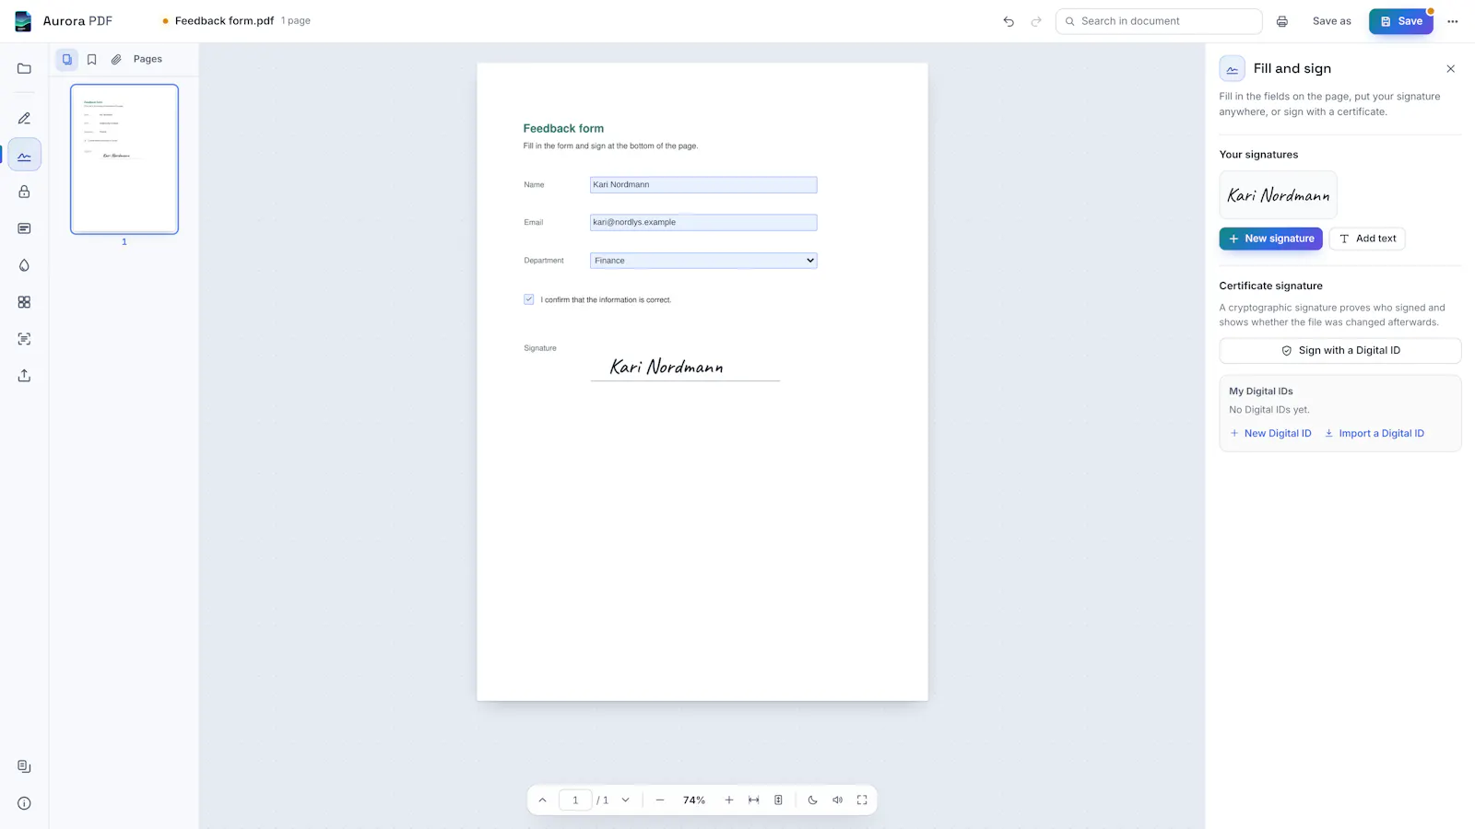Open the watermark droplet tool in sidebar
Screen dimensions: 1475x829
24,265
